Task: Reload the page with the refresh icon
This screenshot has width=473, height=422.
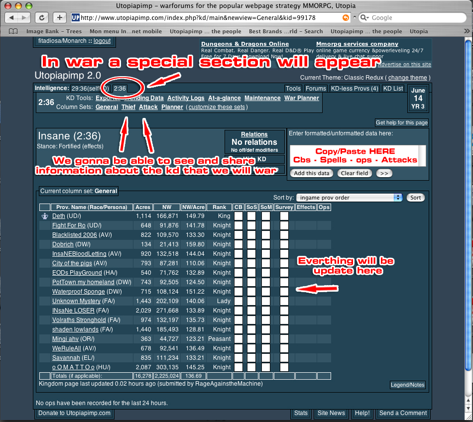Action: click(x=42, y=17)
